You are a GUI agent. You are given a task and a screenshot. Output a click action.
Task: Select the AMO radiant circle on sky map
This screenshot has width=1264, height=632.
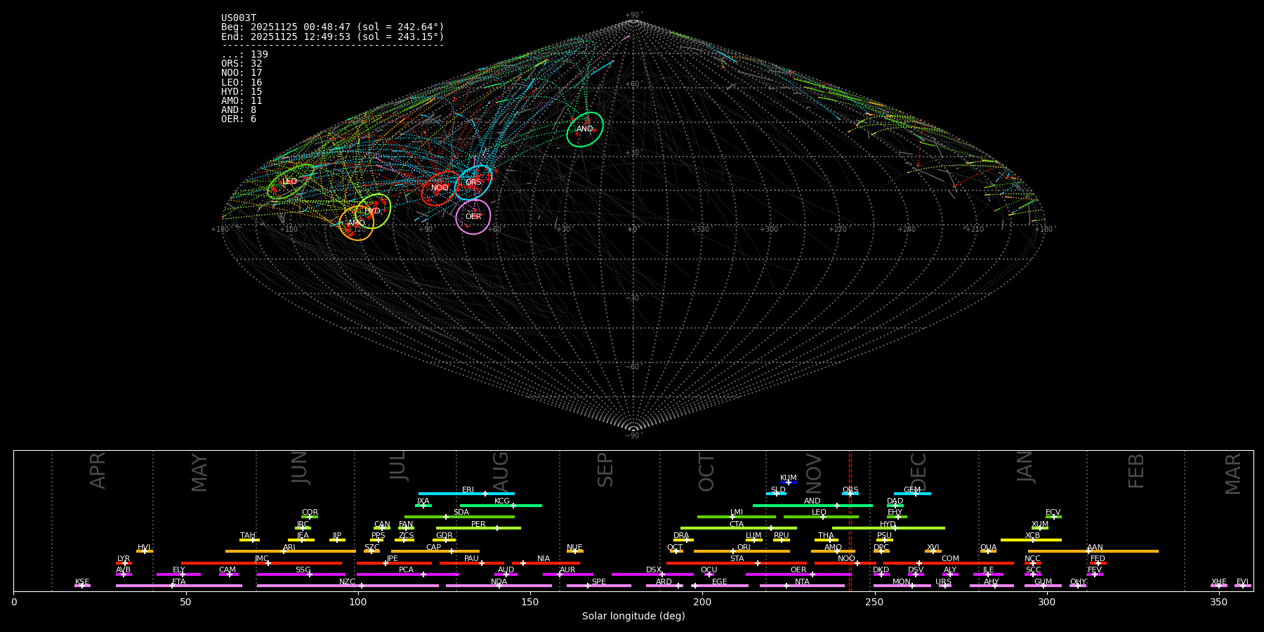click(357, 223)
